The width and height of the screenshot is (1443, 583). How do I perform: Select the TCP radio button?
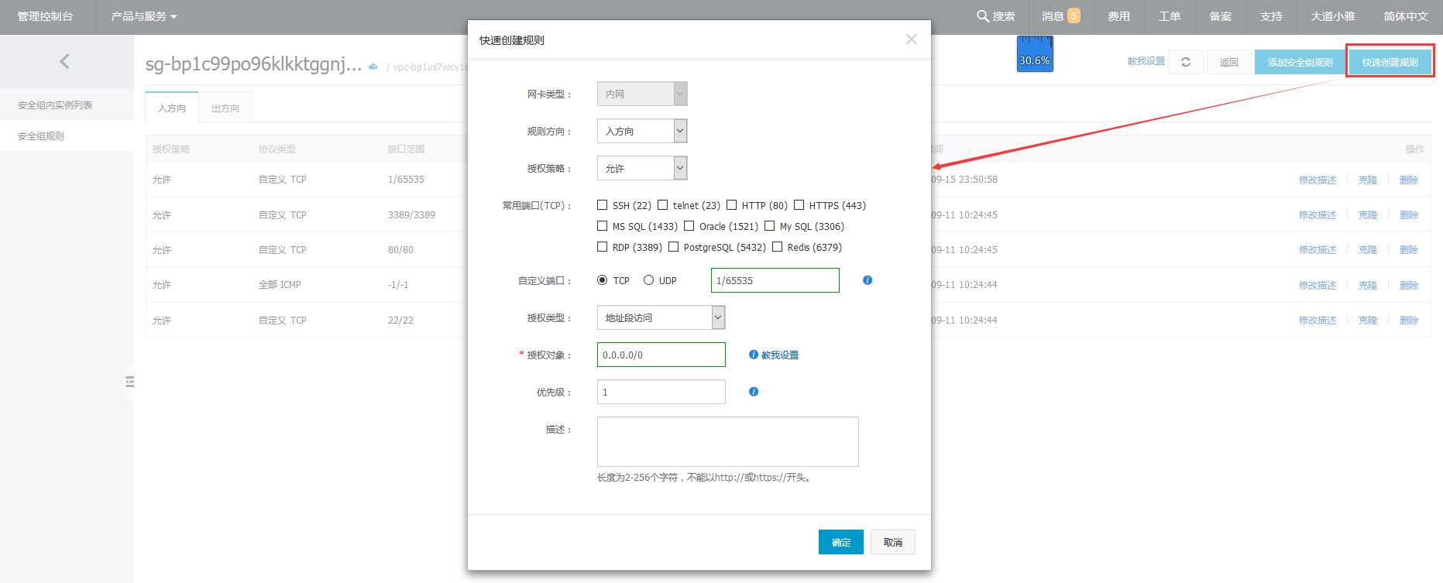click(602, 280)
